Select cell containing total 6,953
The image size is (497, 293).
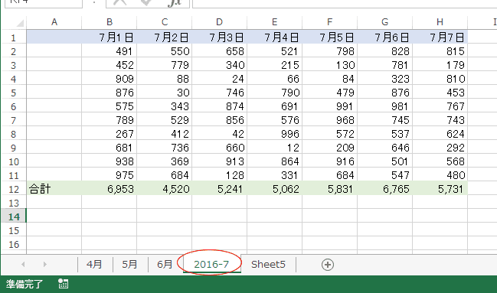(x=109, y=189)
